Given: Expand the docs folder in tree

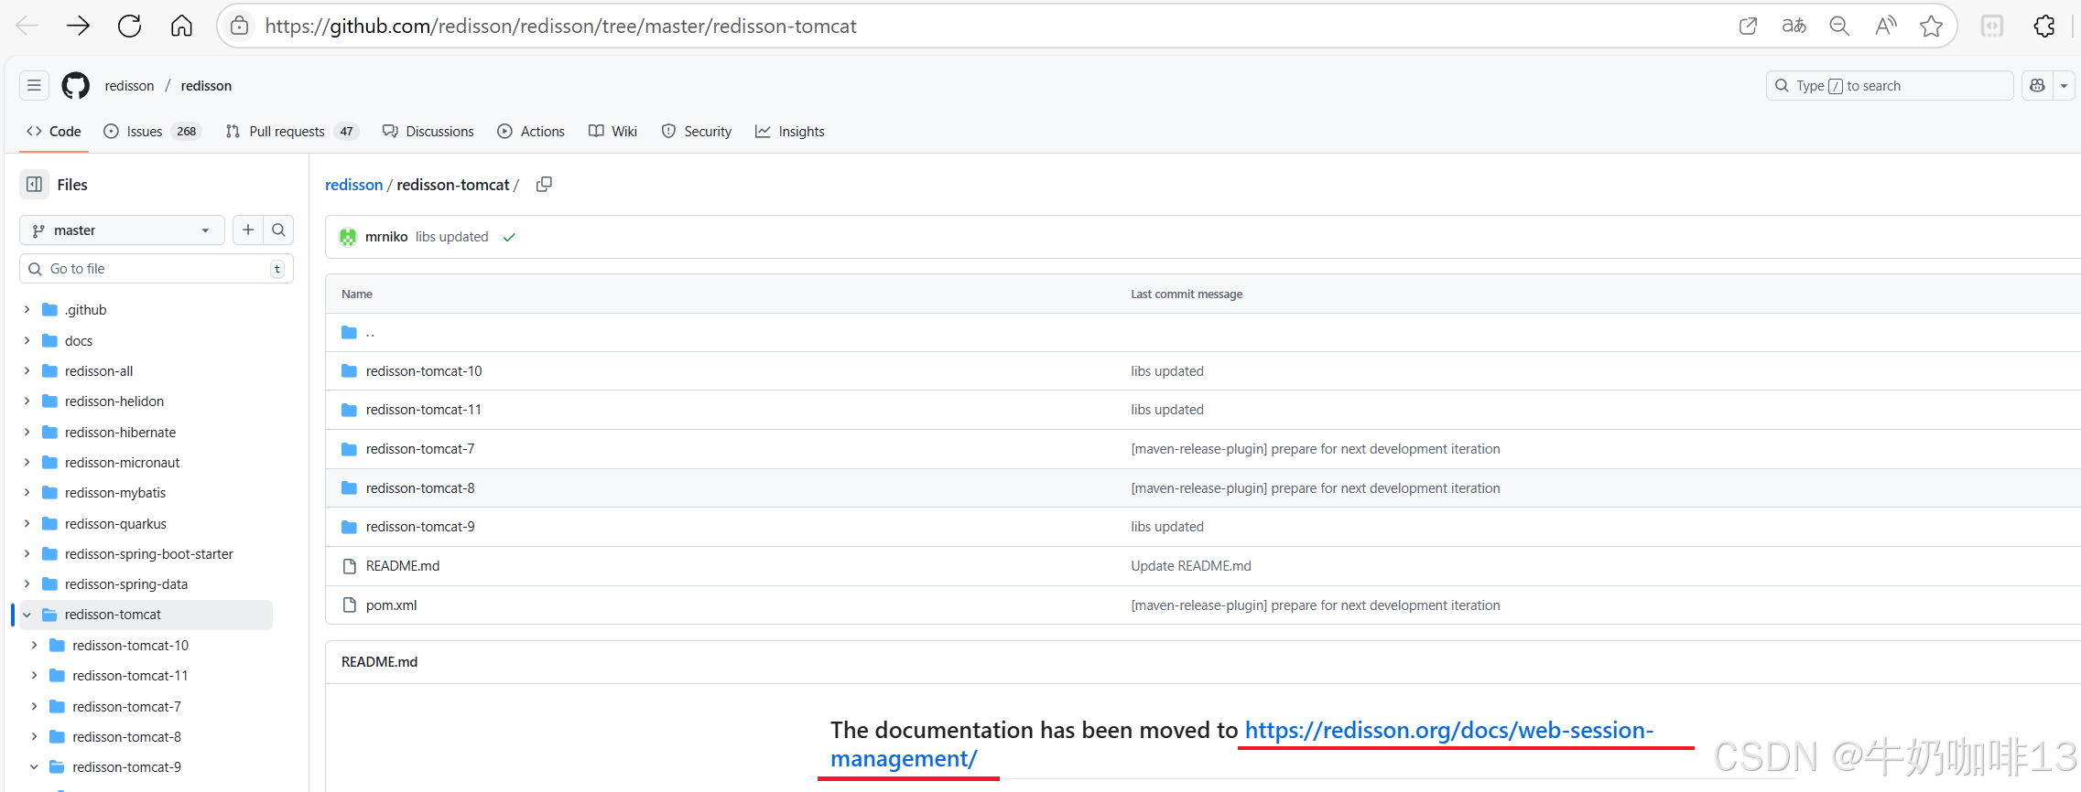Looking at the screenshot, I should click(x=27, y=340).
